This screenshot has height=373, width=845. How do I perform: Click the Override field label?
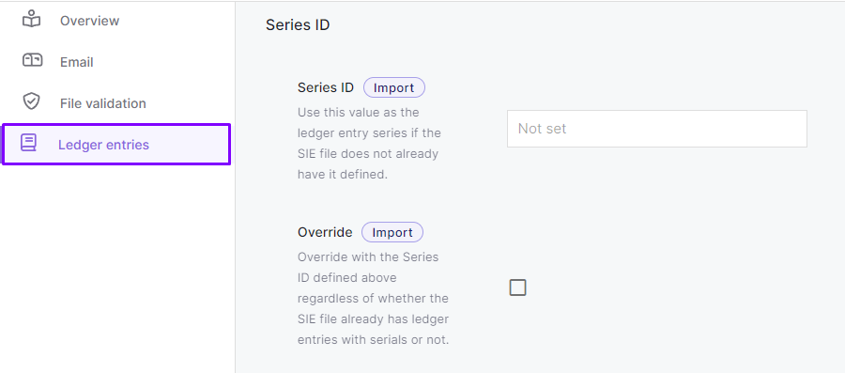(325, 232)
